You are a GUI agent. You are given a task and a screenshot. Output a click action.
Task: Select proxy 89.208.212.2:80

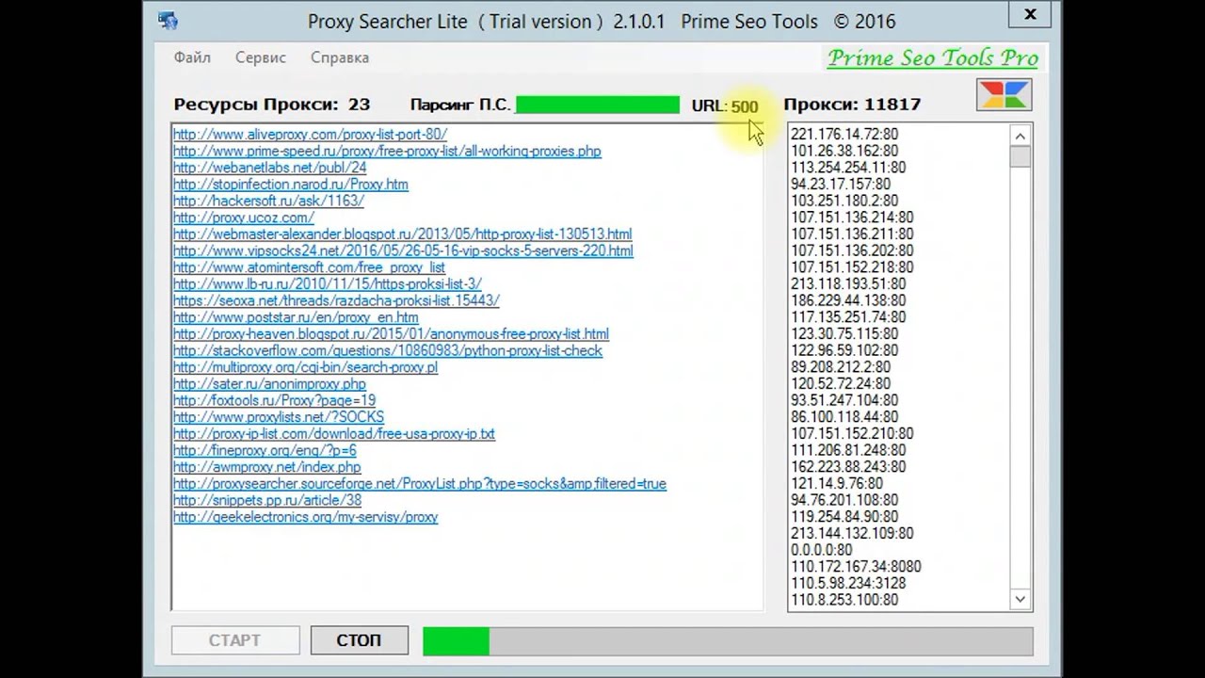pyautogui.click(x=841, y=367)
